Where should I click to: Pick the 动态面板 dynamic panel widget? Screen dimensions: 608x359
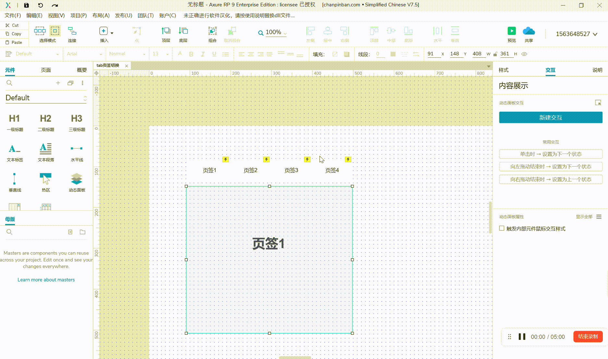(x=77, y=183)
